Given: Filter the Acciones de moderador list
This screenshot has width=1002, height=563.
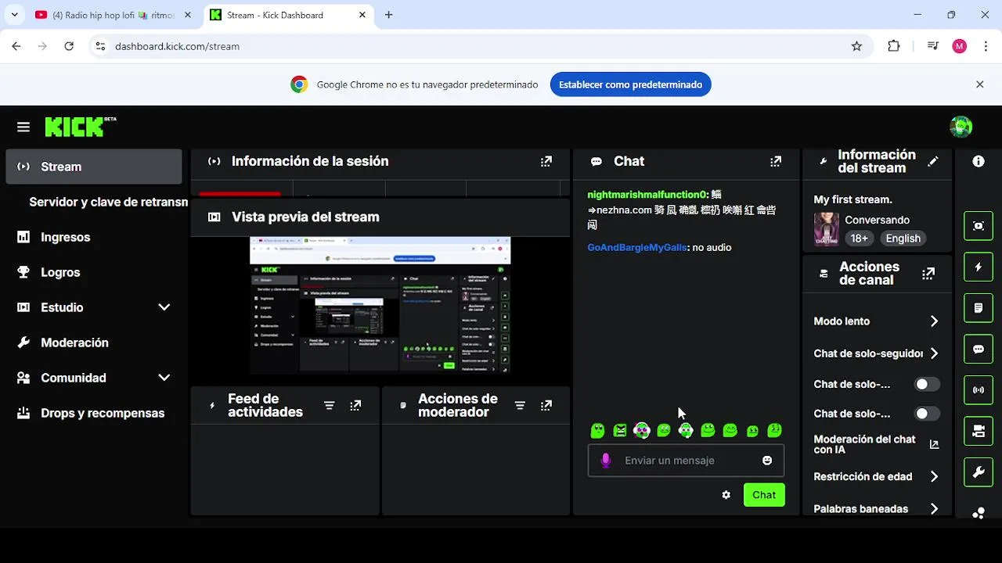Looking at the screenshot, I should (520, 405).
